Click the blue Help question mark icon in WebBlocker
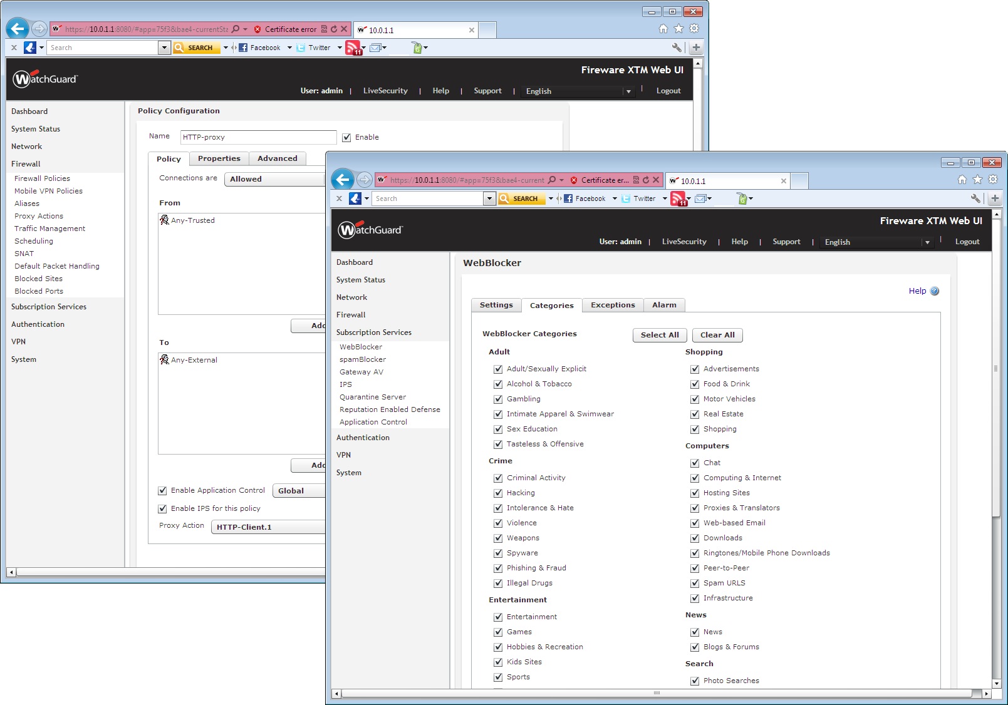This screenshot has width=1008, height=705. pyautogui.click(x=935, y=291)
